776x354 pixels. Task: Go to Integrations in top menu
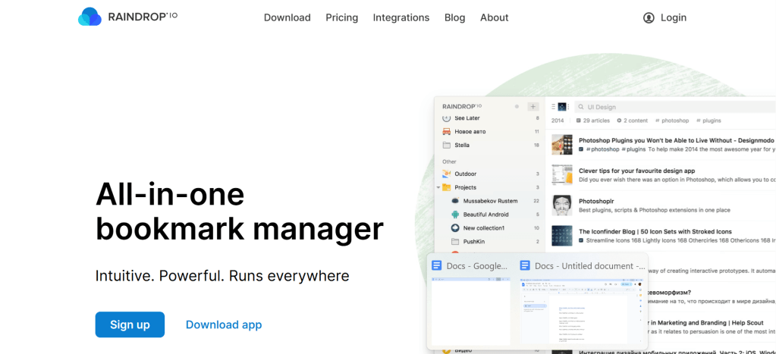(401, 17)
